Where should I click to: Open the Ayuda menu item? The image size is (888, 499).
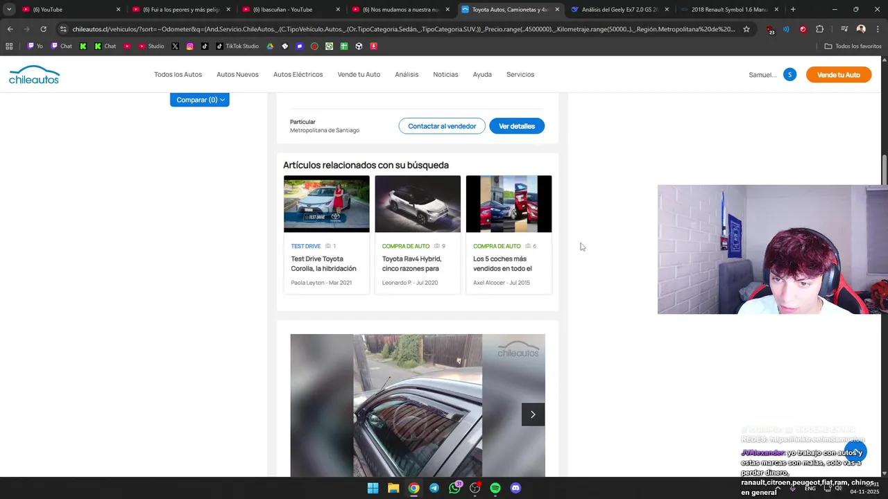click(x=482, y=75)
